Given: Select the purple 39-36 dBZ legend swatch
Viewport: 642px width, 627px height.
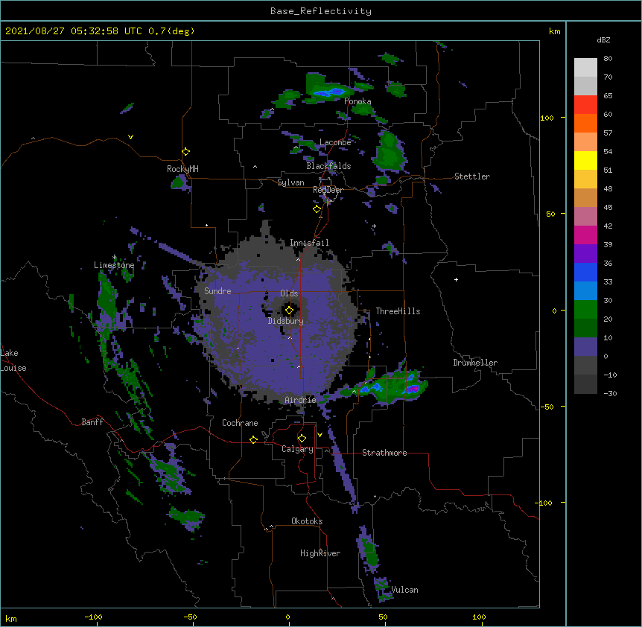Looking at the screenshot, I should click(x=585, y=254).
